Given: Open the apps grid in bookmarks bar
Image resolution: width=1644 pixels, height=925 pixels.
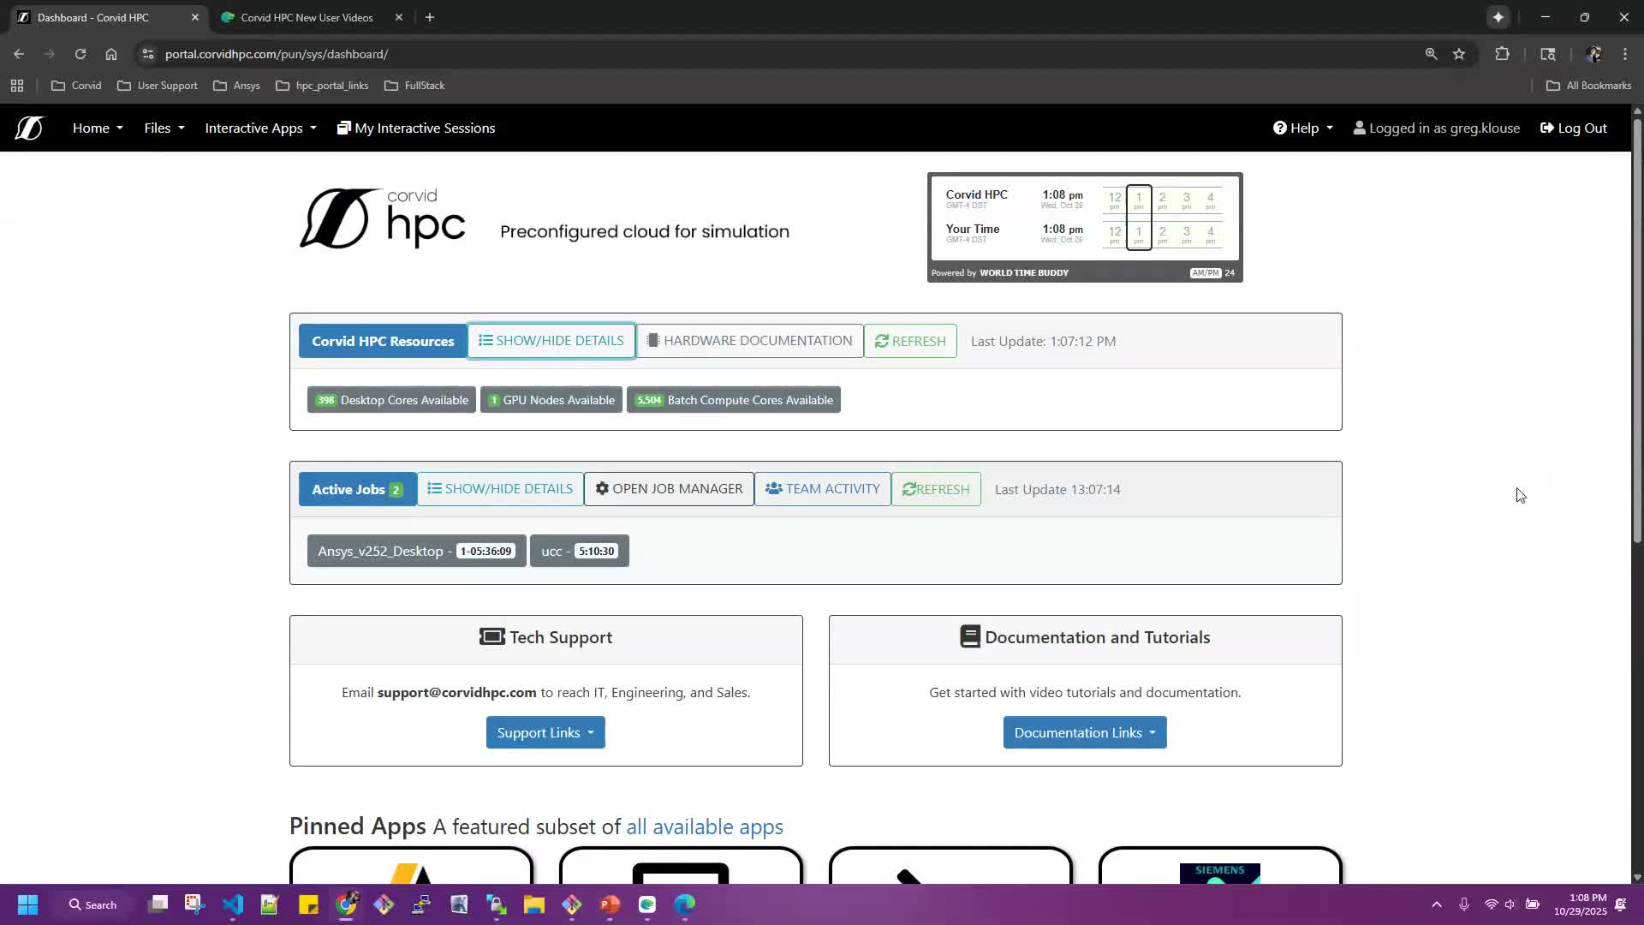Looking at the screenshot, I should click(x=17, y=86).
